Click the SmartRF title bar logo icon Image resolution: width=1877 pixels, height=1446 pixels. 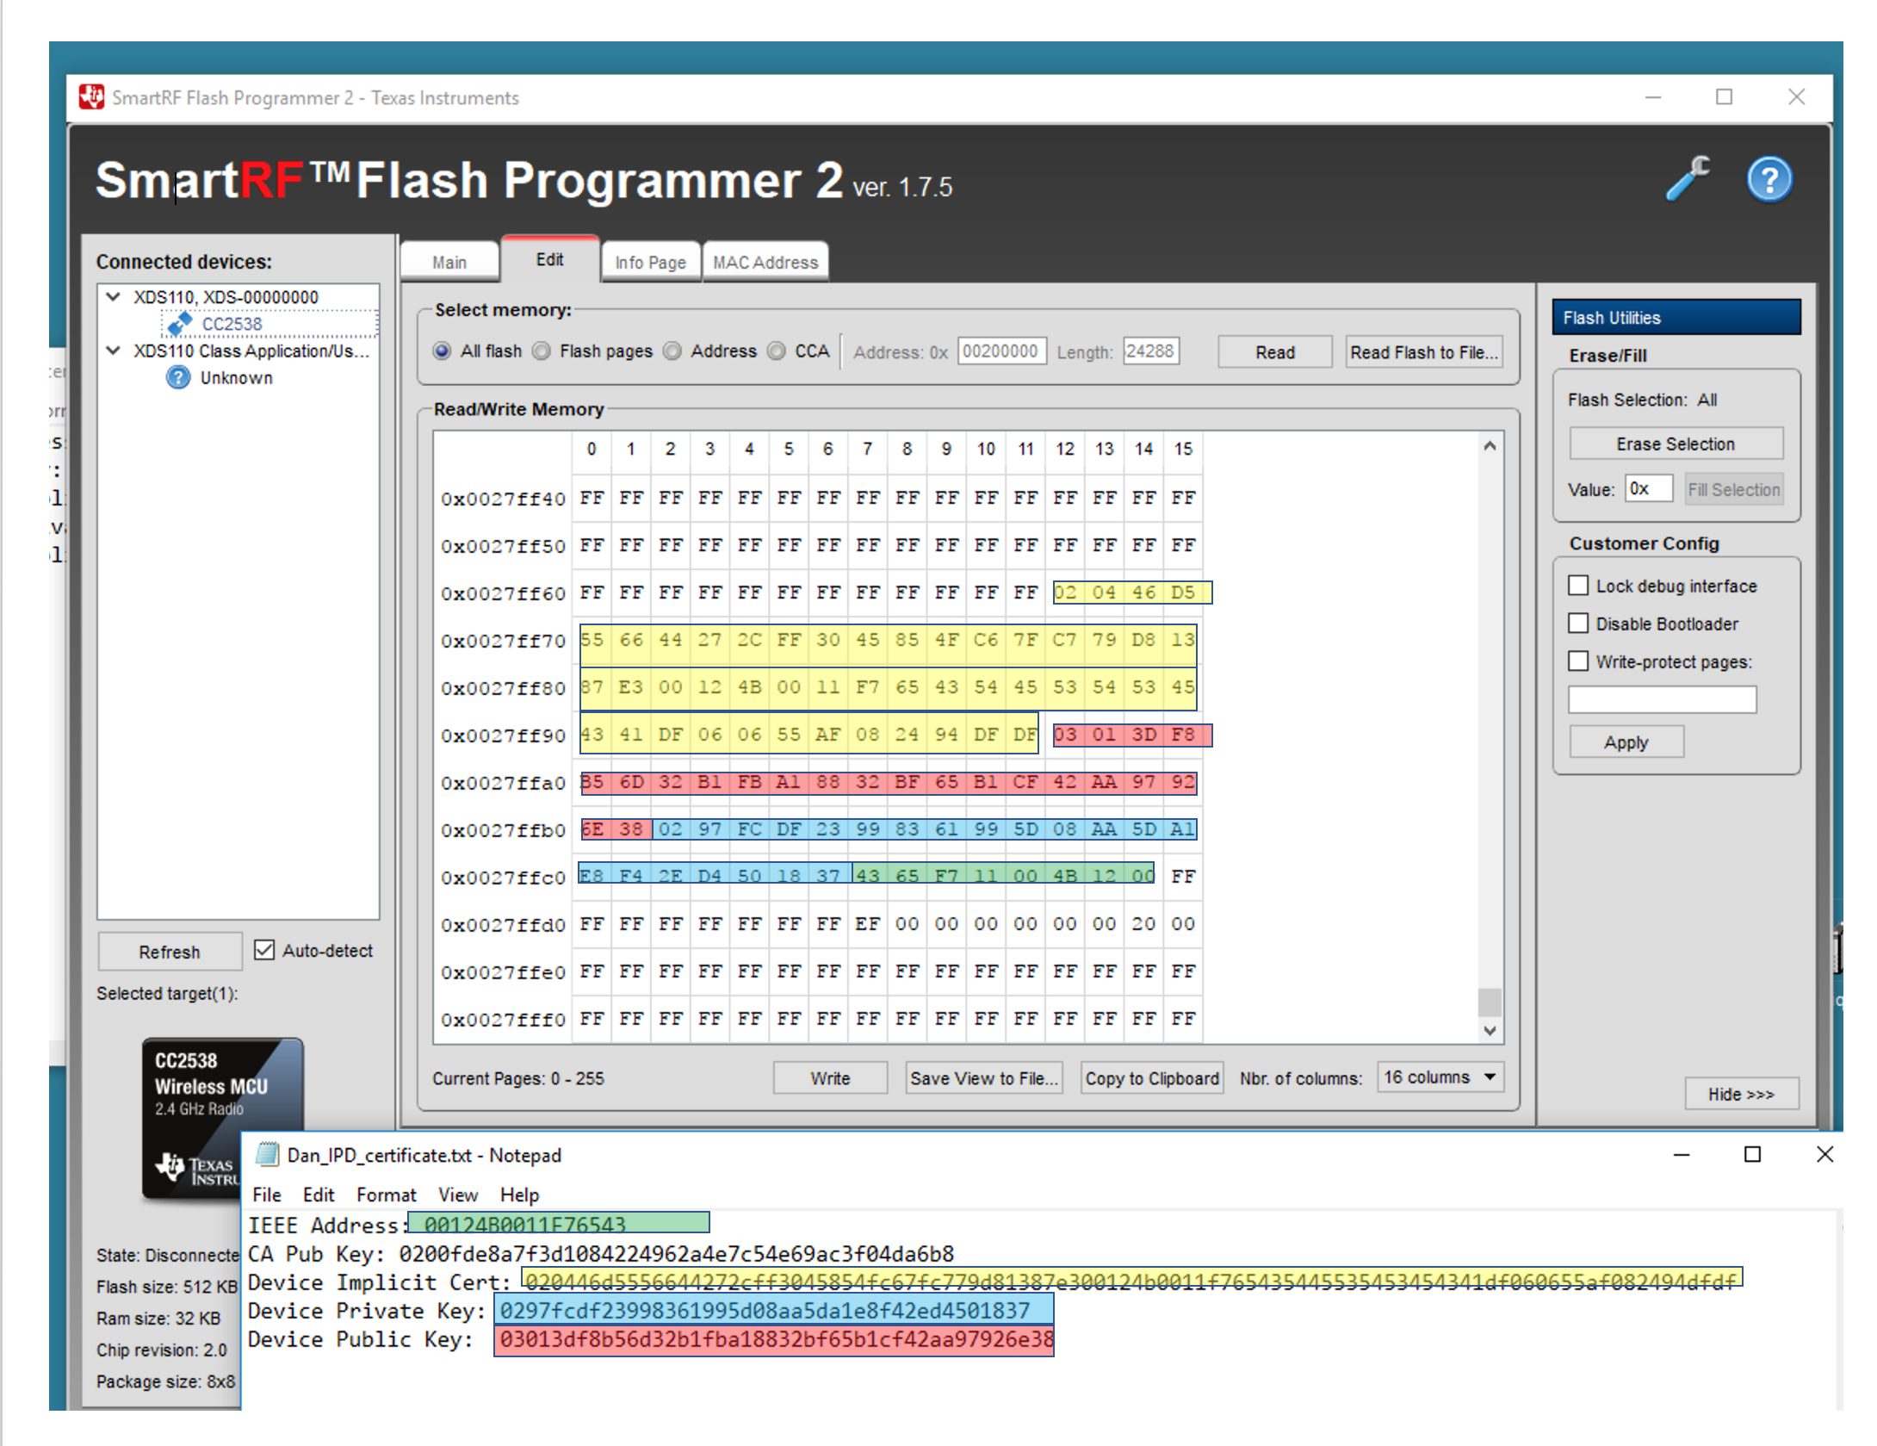coord(91,97)
